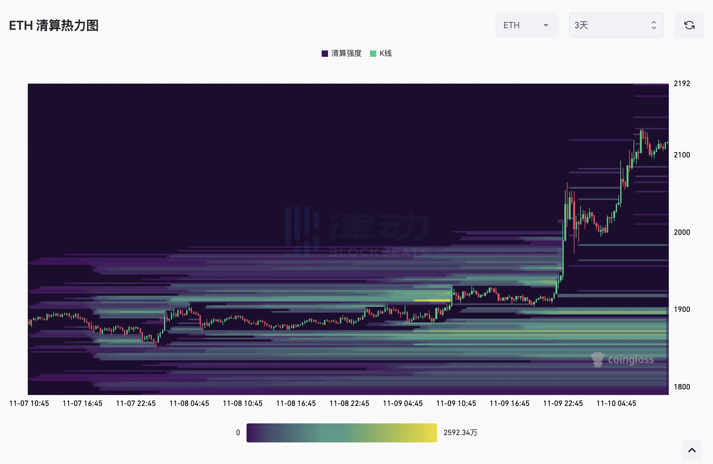Click the 2000 price axis label
713x464 pixels.
[682, 232]
